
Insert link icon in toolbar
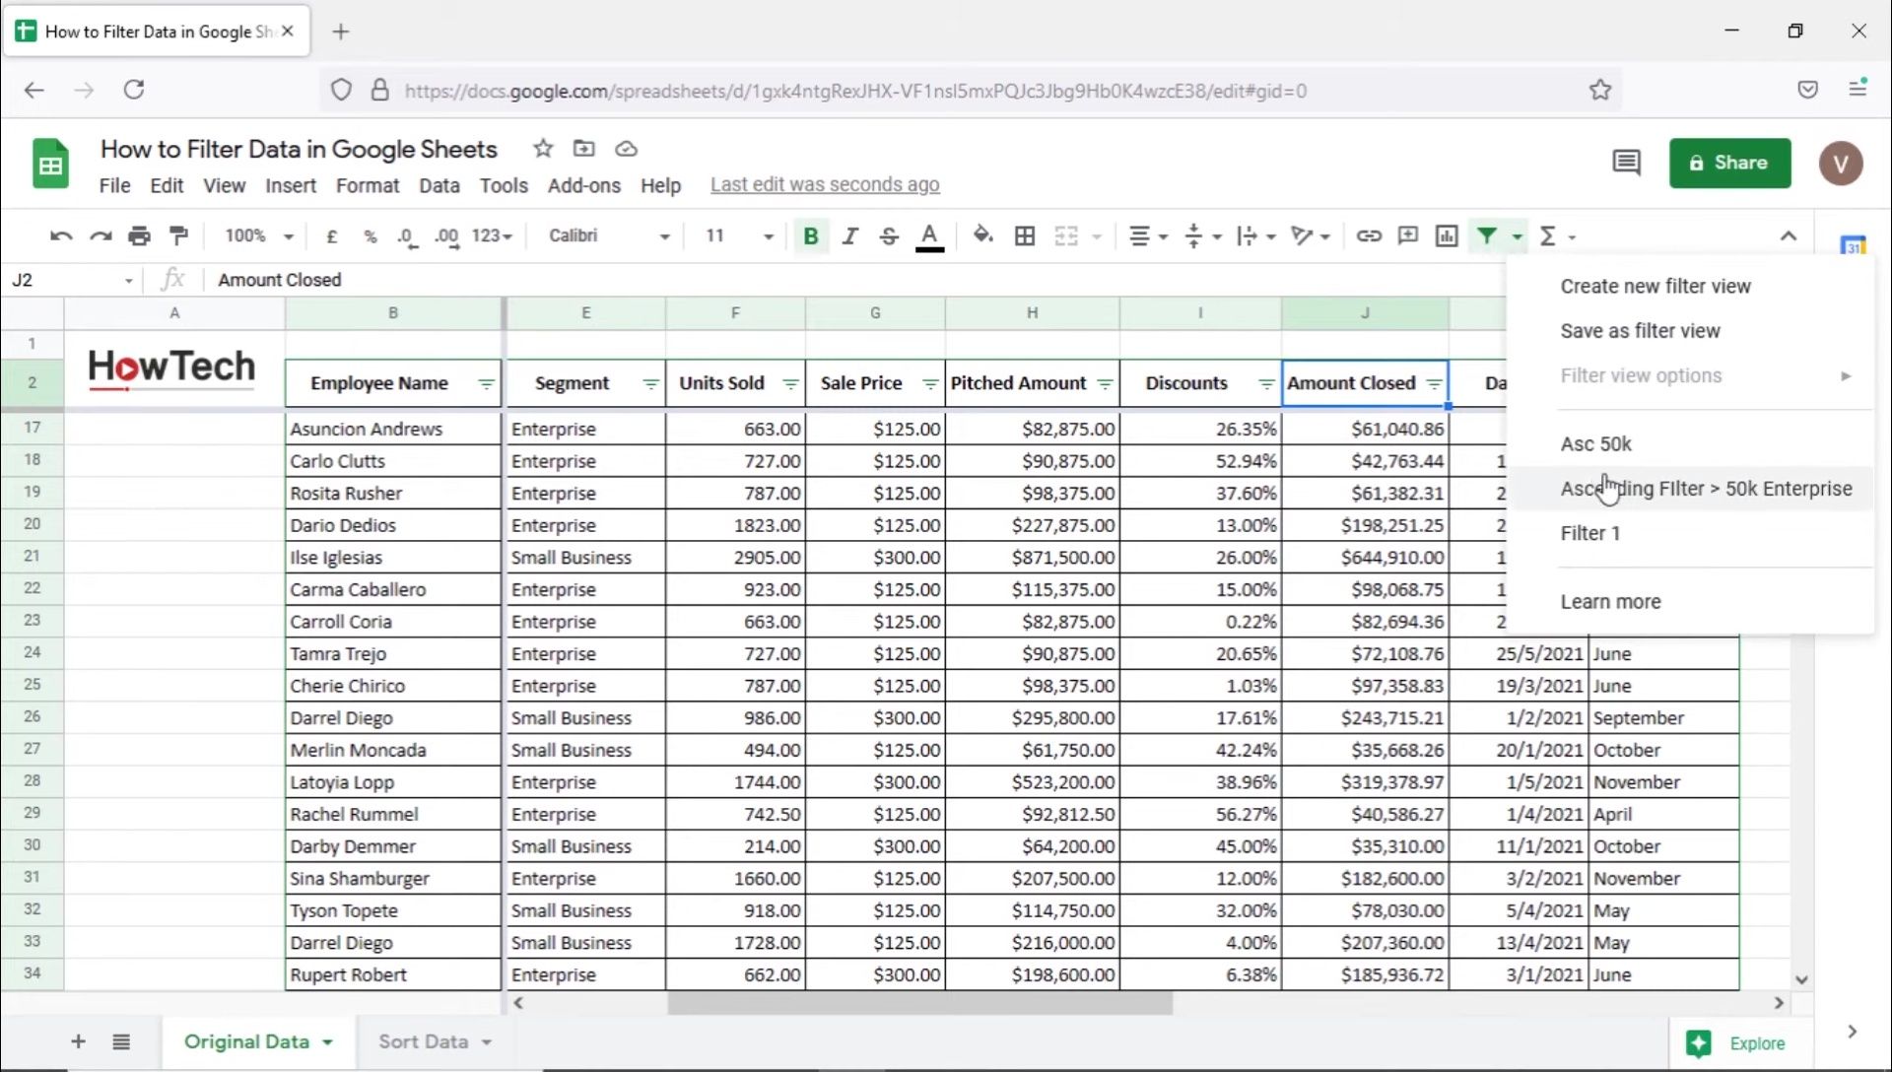tap(1369, 236)
